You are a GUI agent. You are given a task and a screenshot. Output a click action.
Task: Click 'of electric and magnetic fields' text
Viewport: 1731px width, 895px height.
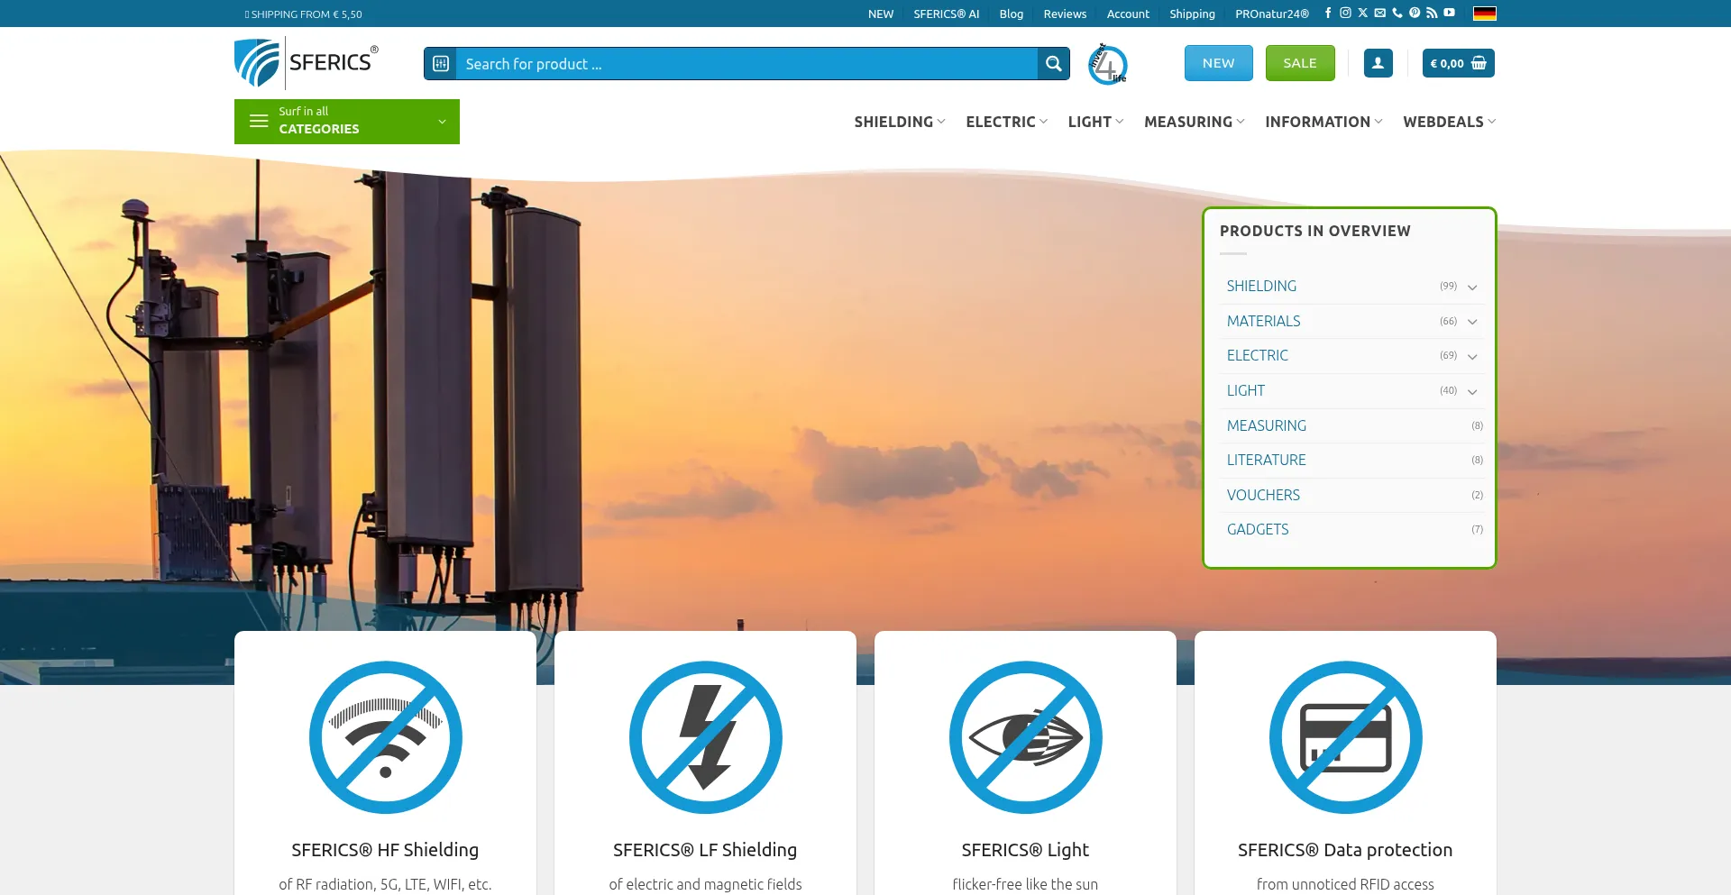(705, 884)
